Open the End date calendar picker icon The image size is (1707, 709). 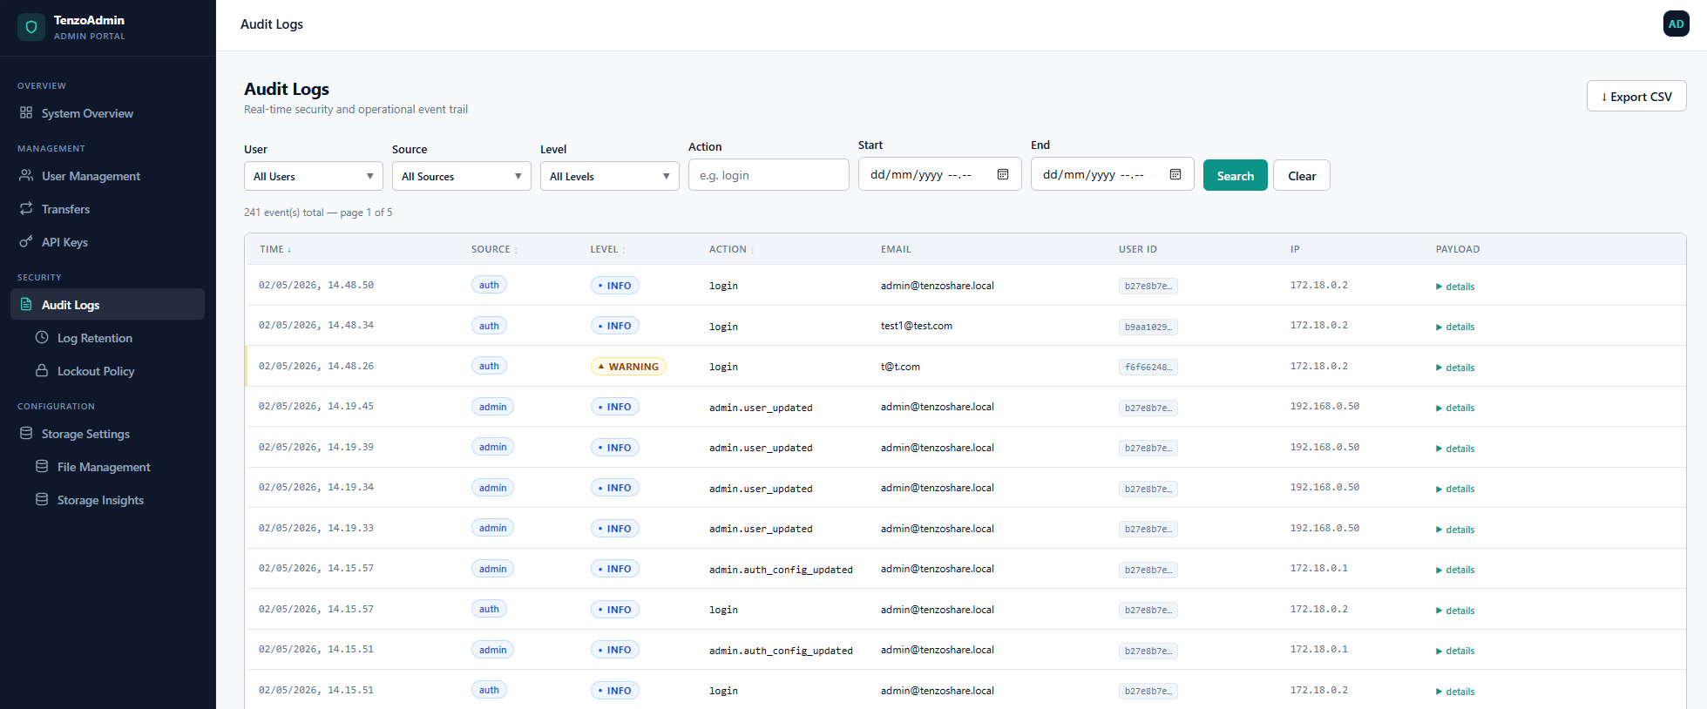1175,174
